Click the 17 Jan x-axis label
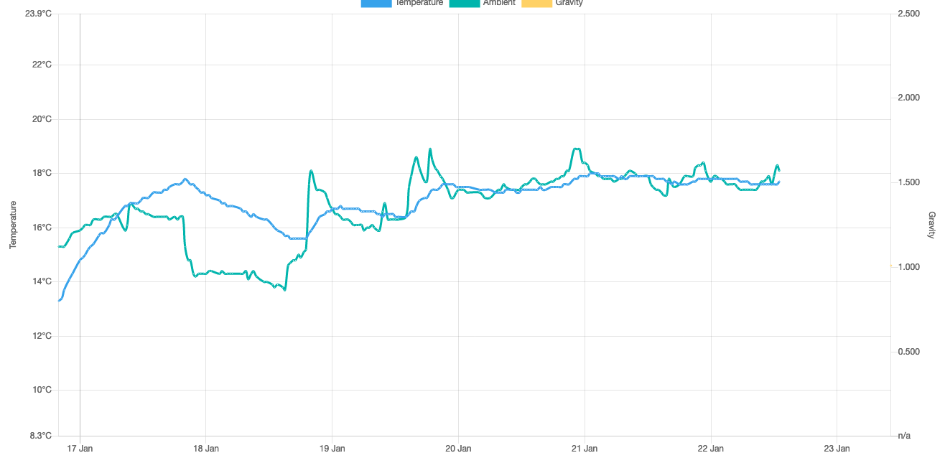945x458 pixels. [80, 449]
